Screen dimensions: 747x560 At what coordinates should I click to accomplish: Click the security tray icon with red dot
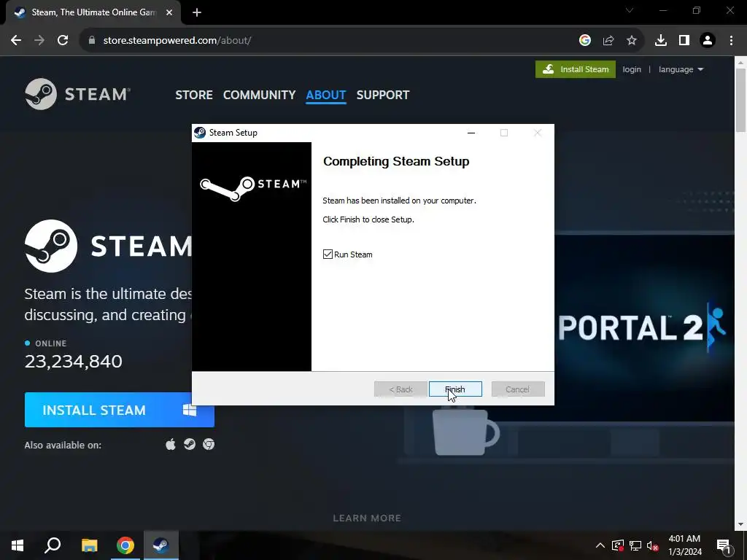point(618,545)
